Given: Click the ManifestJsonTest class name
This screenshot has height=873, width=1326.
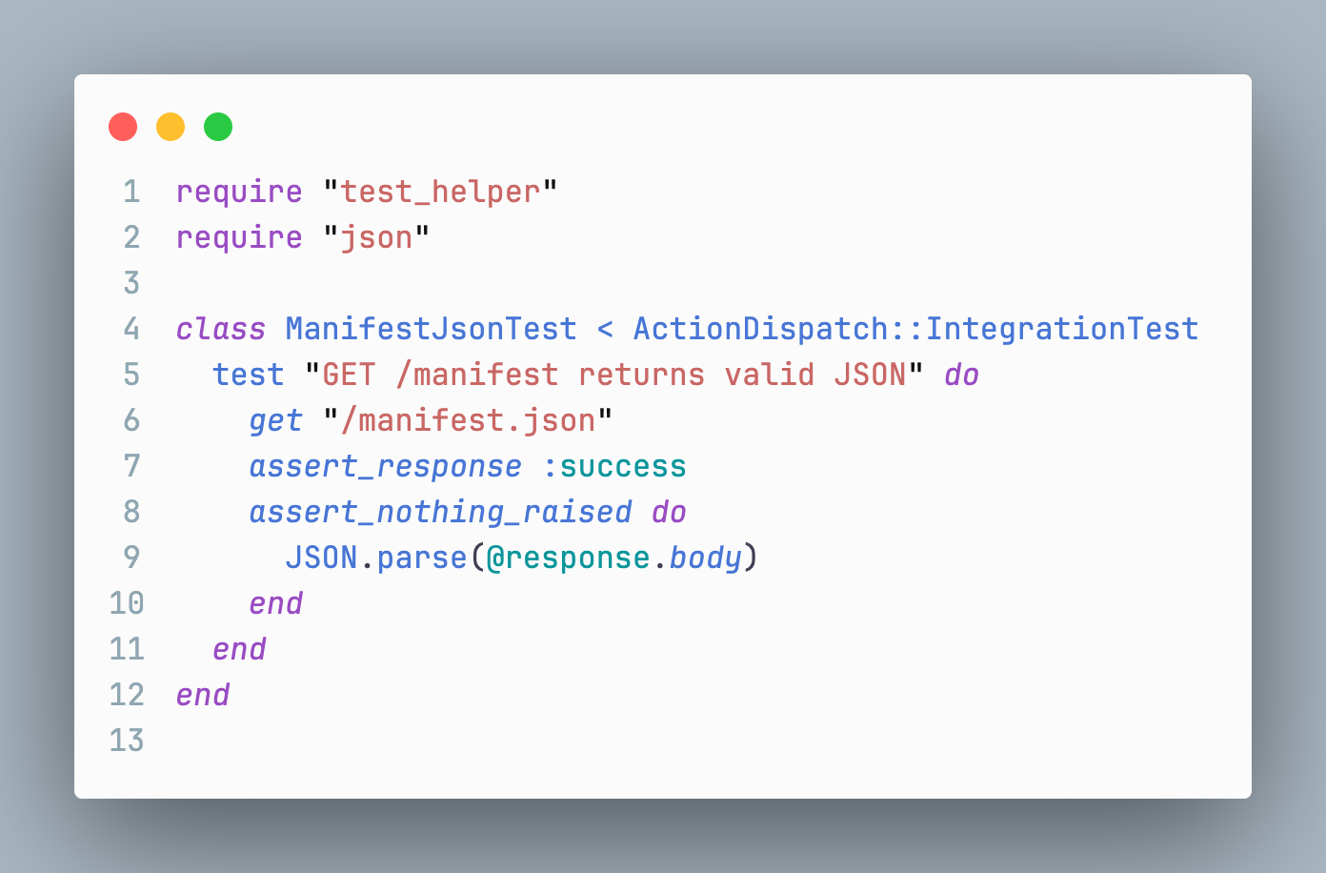Looking at the screenshot, I should point(432,329).
